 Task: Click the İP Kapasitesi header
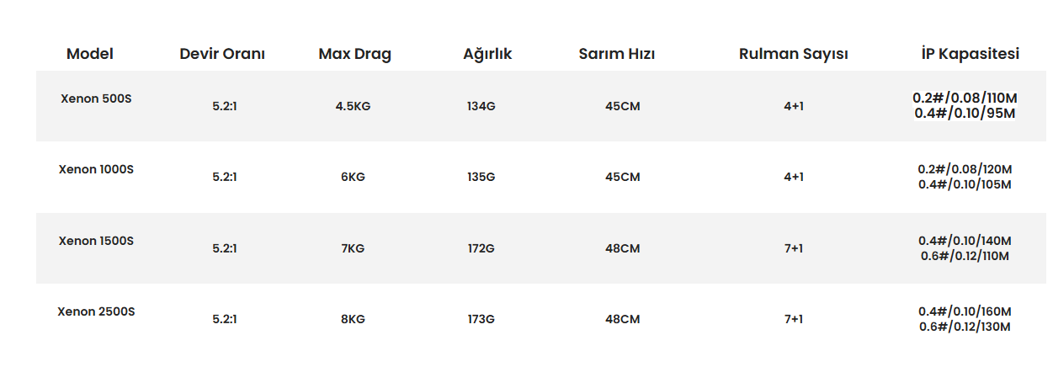[x=970, y=54]
